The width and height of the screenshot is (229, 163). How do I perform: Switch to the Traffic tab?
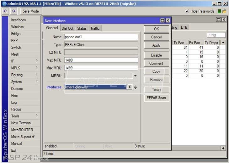click(x=95, y=28)
